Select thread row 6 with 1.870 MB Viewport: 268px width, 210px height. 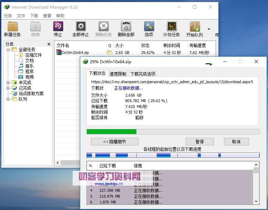point(170,202)
